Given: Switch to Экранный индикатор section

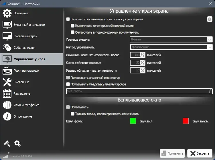Looking at the screenshot, I should pyautogui.click(x=32, y=25).
